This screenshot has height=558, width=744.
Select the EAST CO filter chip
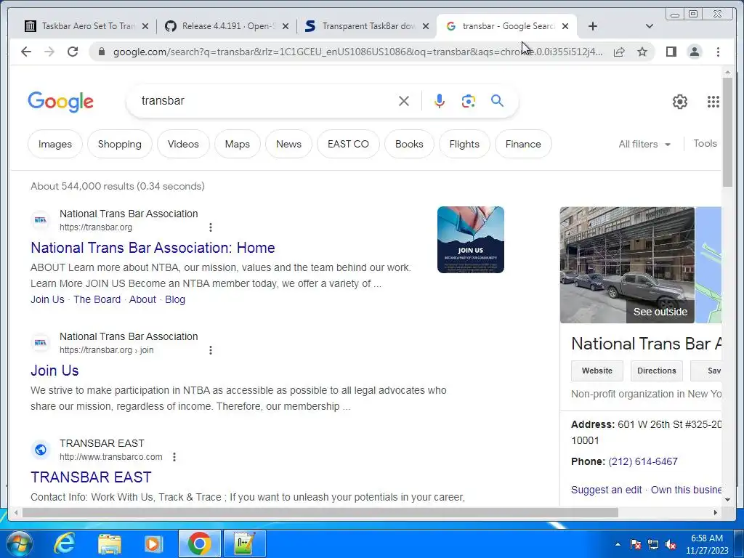[x=348, y=145]
